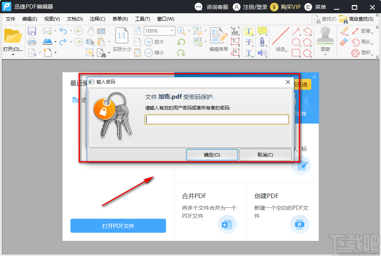This screenshot has height=256, width=381.
Task: Select the text callout tool
Action: pos(235,53)
